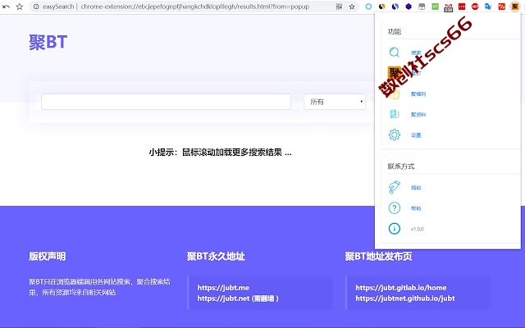Click the donate hand icon under 联系方式
Screen dimensions: 525x328
point(395,187)
